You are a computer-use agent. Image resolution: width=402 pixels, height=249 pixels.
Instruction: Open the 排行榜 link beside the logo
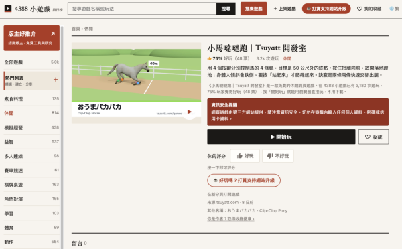tap(58, 10)
